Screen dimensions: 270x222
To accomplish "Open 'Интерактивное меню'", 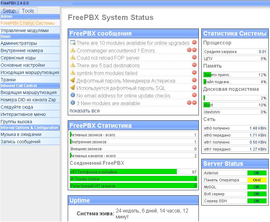I will tap(30, 114).
